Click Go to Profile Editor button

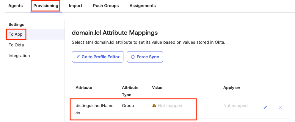(x=98, y=57)
